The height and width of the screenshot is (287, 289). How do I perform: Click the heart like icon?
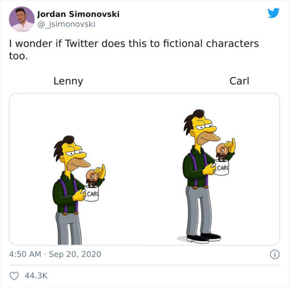point(14,276)
